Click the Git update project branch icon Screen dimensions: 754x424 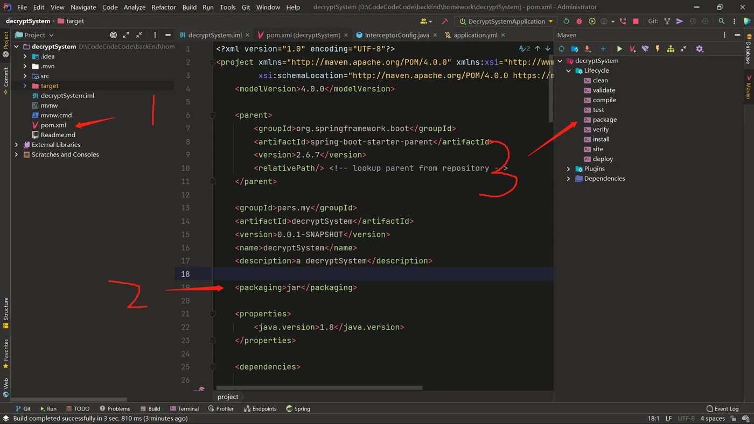click(x=667, y=22)
